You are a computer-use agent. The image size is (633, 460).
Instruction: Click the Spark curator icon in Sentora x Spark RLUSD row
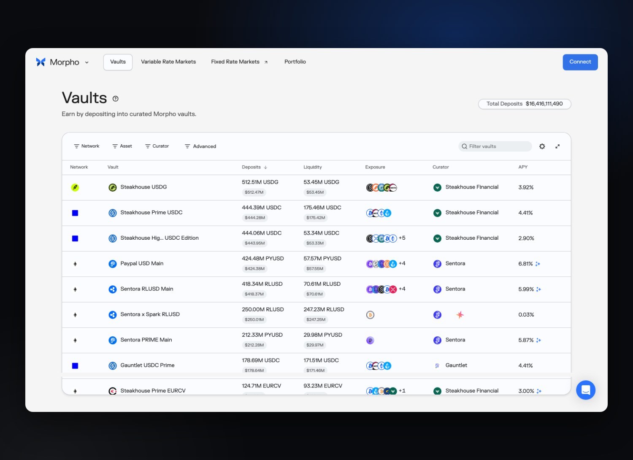[x=460, y=315]
